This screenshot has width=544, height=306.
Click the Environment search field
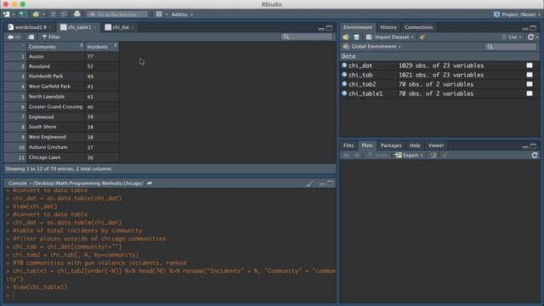511,47
